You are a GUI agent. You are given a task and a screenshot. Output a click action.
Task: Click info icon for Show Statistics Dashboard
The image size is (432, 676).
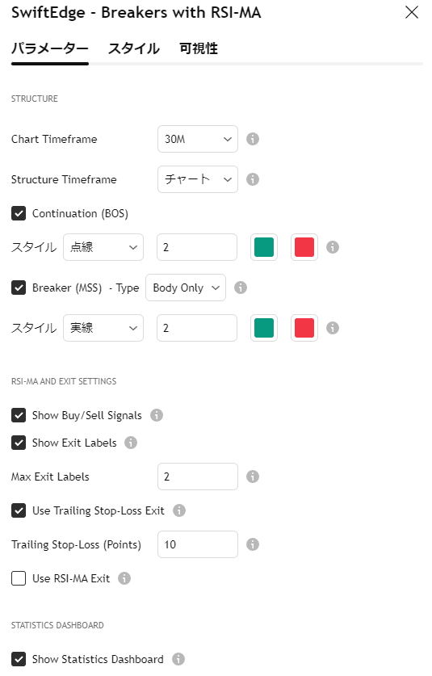click(x=178, y=659)
